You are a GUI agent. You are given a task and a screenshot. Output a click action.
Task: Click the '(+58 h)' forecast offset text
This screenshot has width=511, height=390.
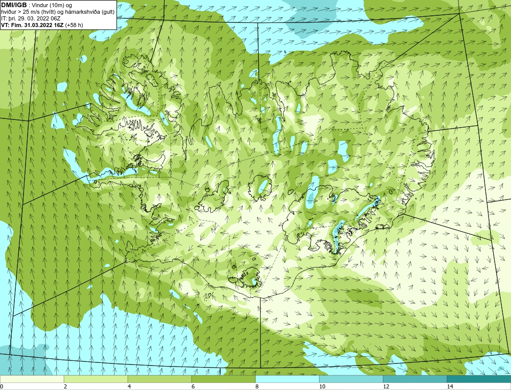point(74,25)
